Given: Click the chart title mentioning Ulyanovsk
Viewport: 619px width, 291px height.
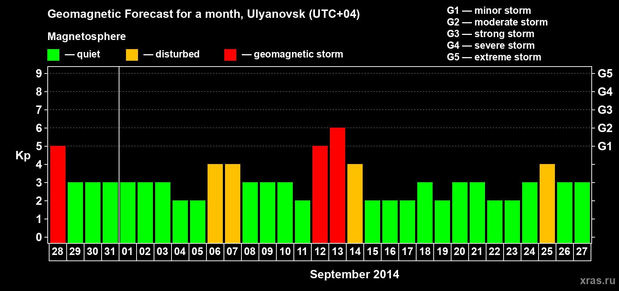Looking at the screenshot, I should pyautogui.click(x=204, y=14).
